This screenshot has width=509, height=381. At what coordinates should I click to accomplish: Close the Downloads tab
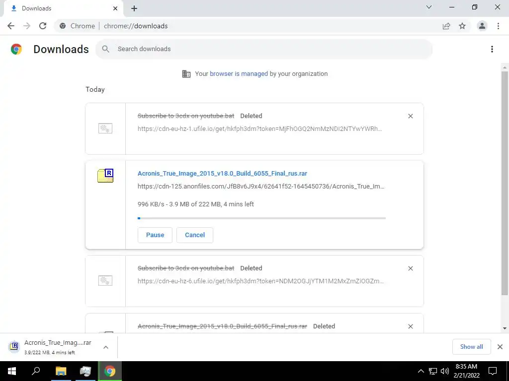[115, 8]
